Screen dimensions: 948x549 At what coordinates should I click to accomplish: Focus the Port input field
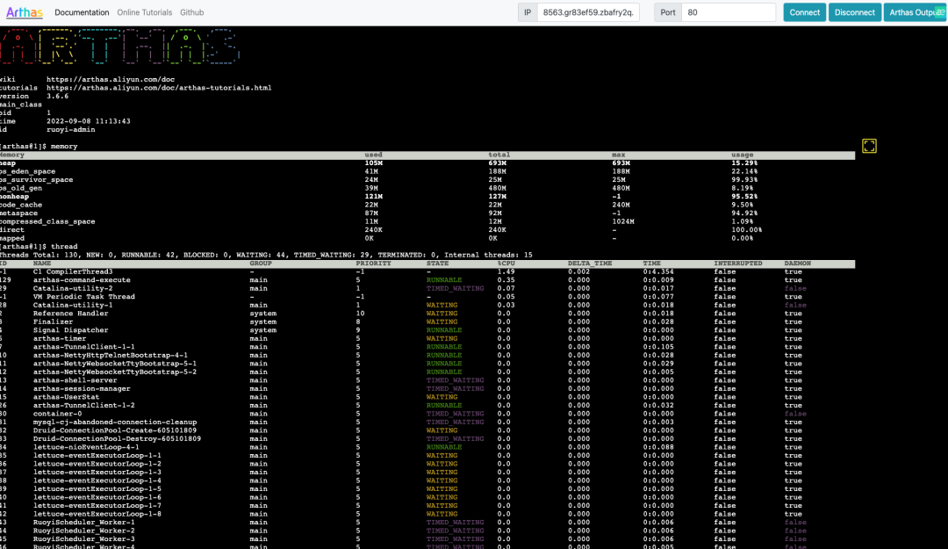729,12
